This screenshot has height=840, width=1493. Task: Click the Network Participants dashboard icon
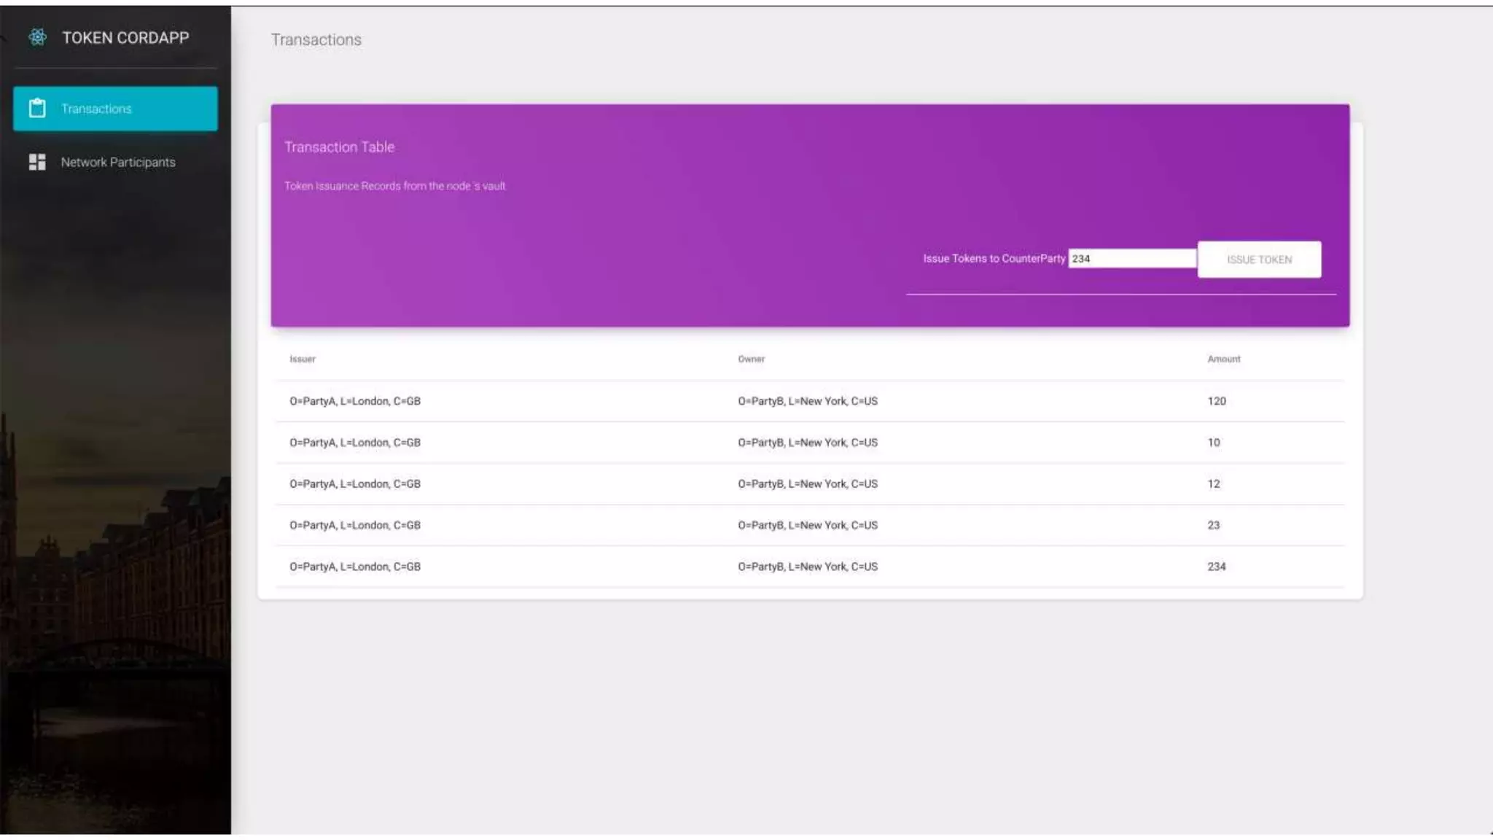click(37, 162)
